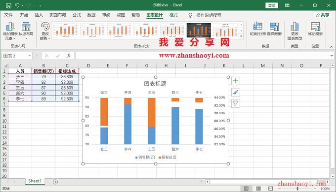This screenshot has height=192, width=336.
Task: Select row header 10
Action: click(4, 121)
